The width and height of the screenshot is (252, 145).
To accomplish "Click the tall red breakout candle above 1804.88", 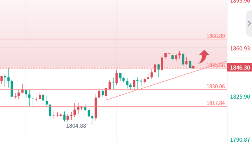I will coord(96,108).
